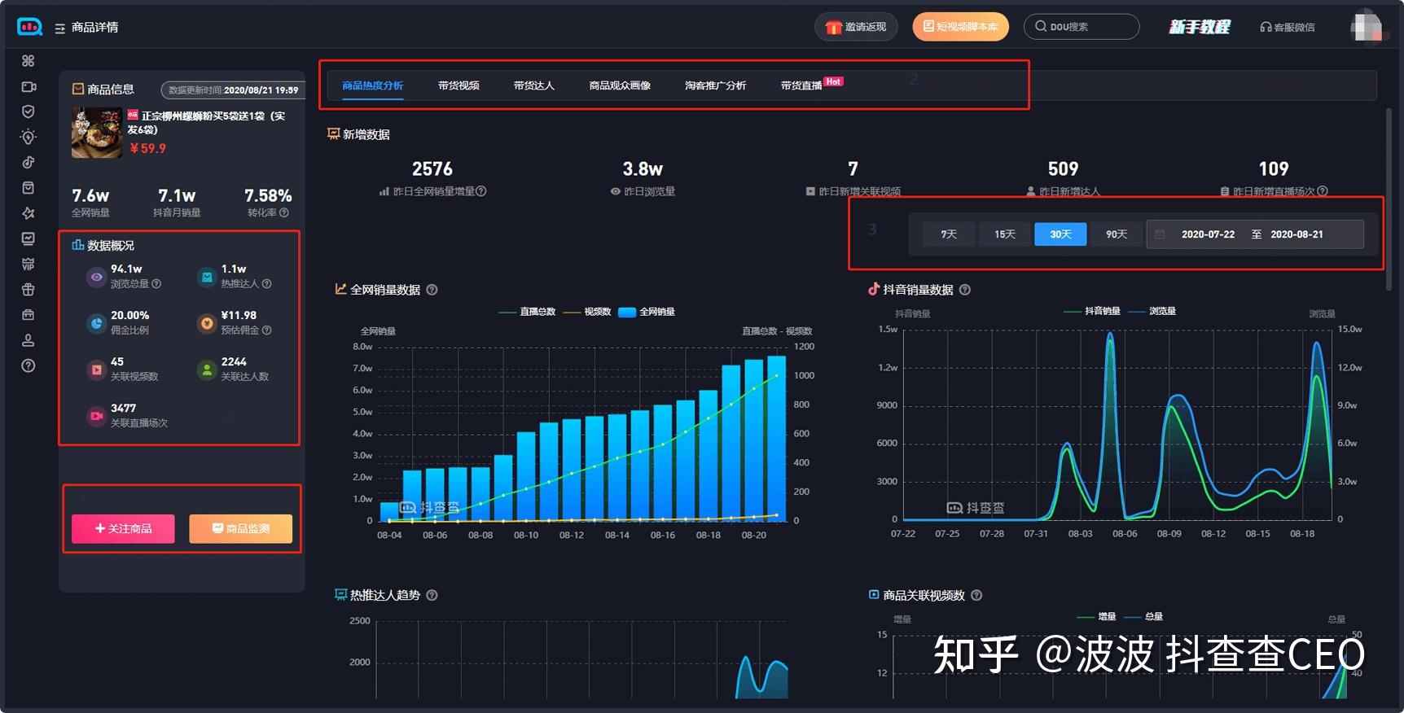
Task: Click the 短视频脚本库 button
Action: click(960, 27)
